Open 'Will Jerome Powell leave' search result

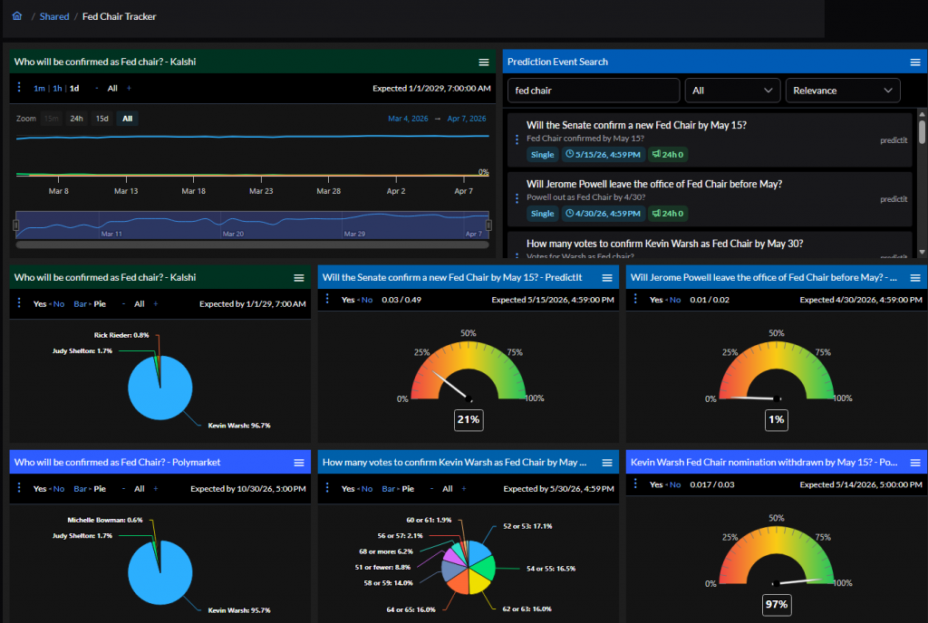(653, 184)
